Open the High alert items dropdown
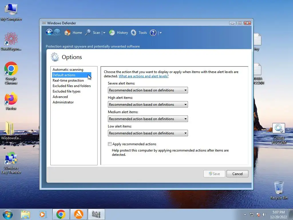Screen dimensions: 293x220 (x=148, y=104)
